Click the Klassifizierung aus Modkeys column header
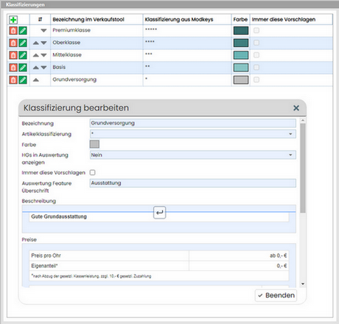Image resolution: width=339 pixels, height=324 pixels. pyautogui.click(x=179, y=19)
